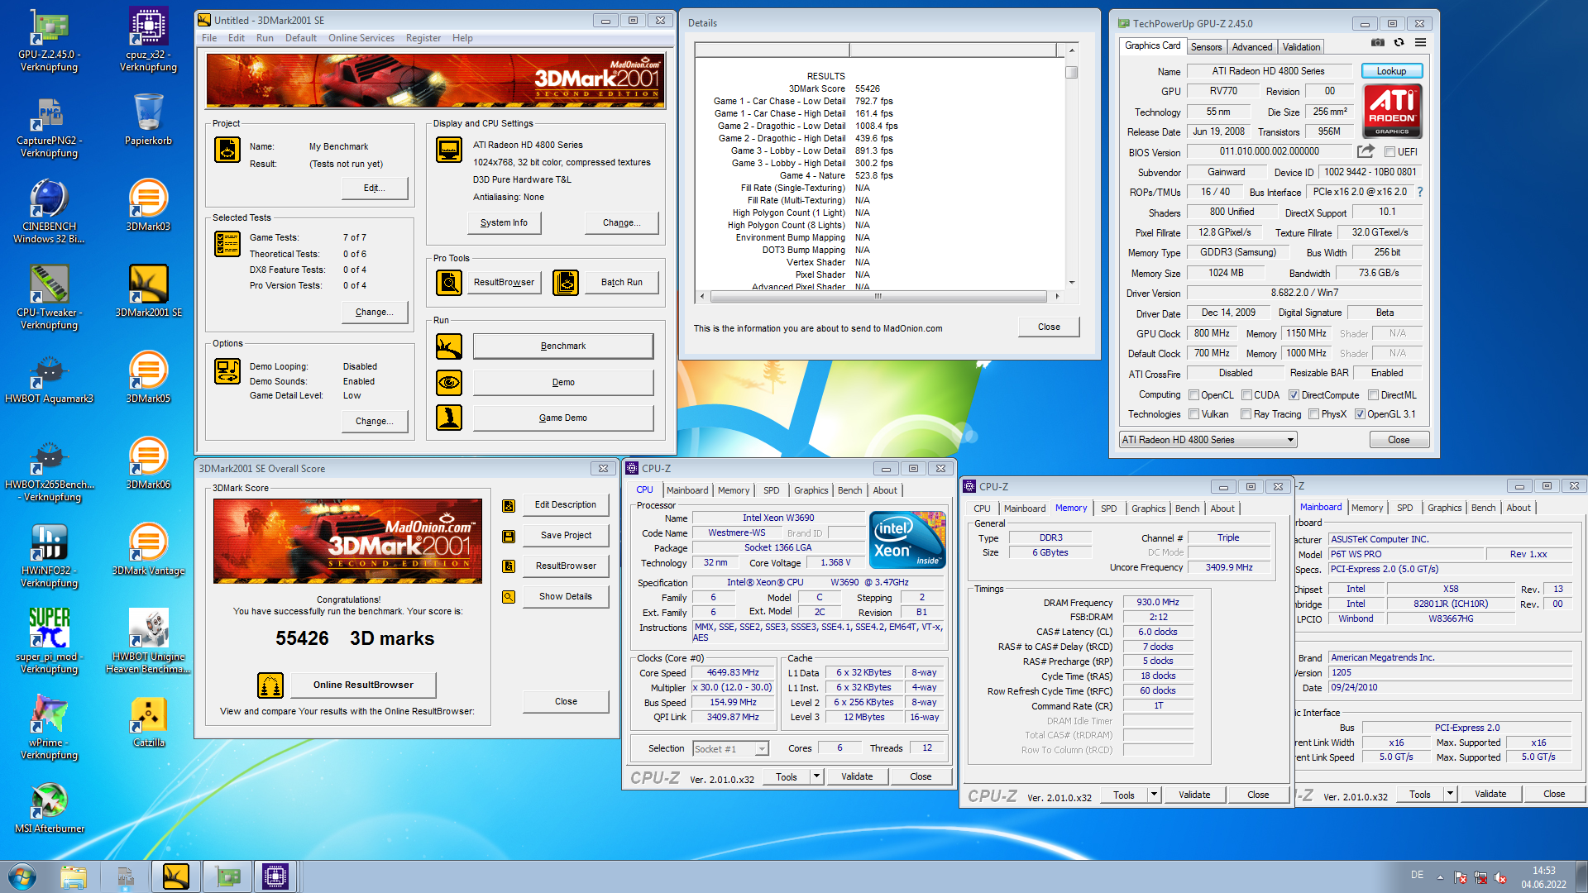Select the HWiNFO32 desktop shortcut
The width and height of the screenshot is (1588, 893).
pos(50,556)
